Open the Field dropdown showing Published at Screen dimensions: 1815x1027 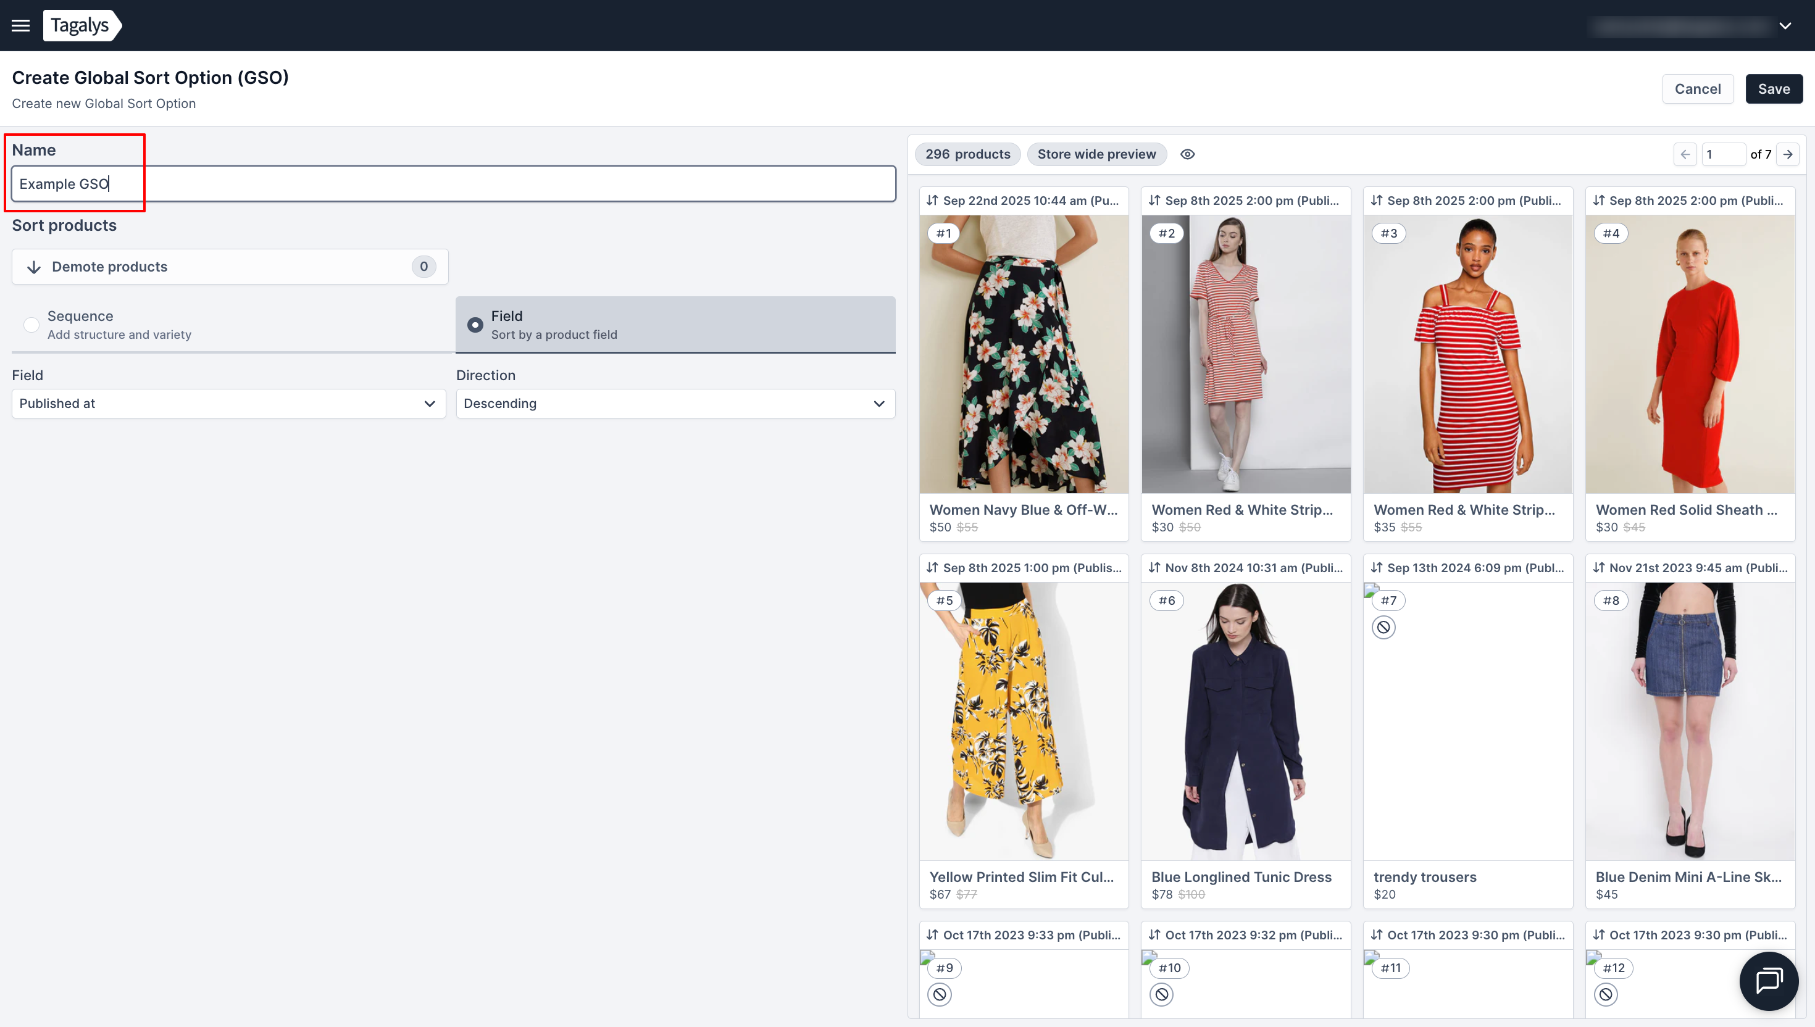pyautogui.click(x=228, y=404)
